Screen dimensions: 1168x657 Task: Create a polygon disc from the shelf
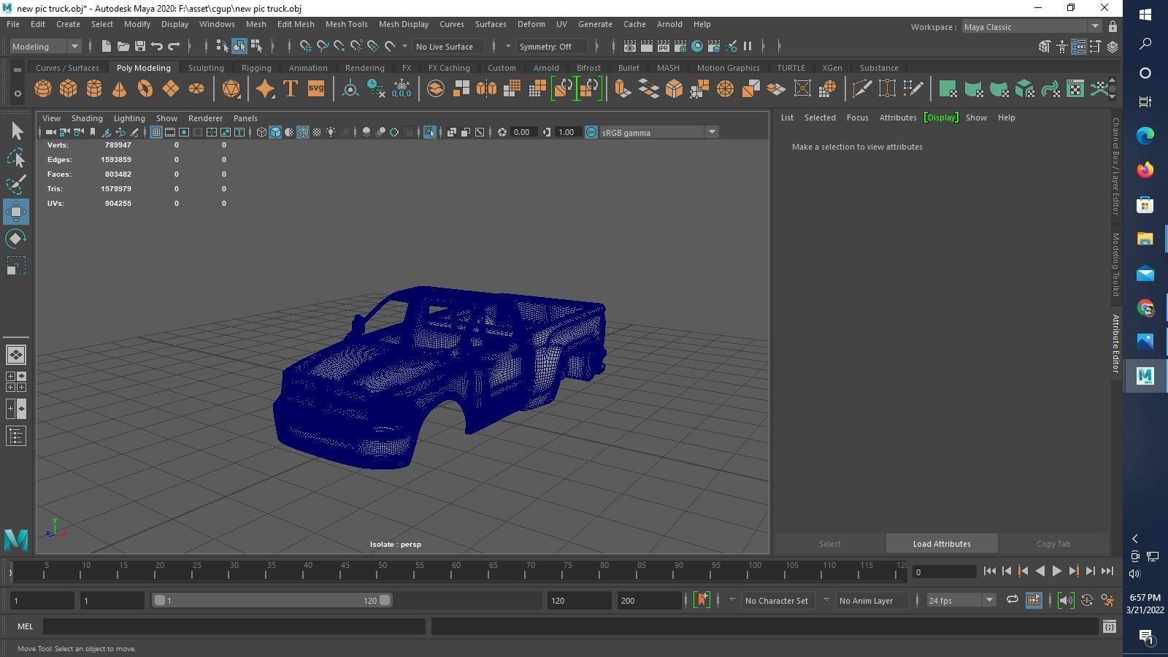coord(196,89)
